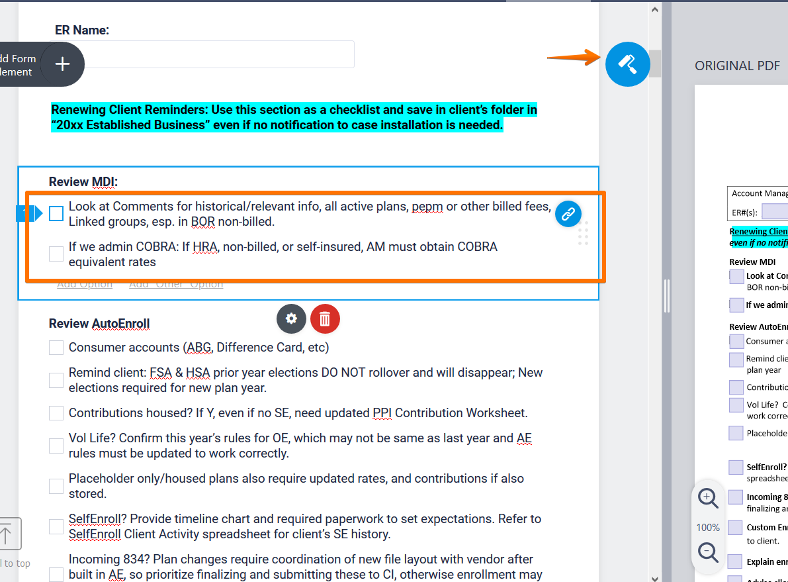The width and height of the screenshot is (788, 582).
Task: Select the Review MDI heading text
Action: pyautogui.click(x=83, y=182)
